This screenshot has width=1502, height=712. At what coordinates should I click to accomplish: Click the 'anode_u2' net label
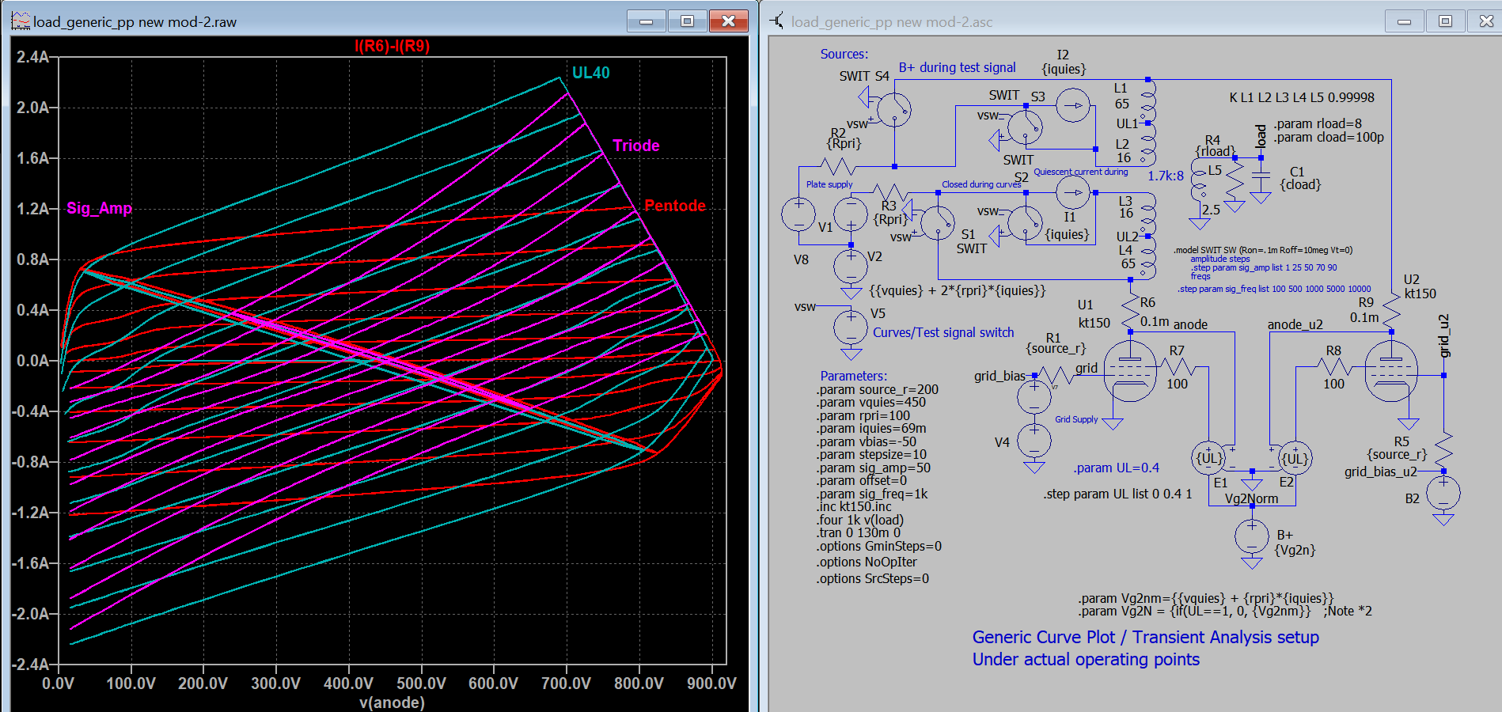1295,324
